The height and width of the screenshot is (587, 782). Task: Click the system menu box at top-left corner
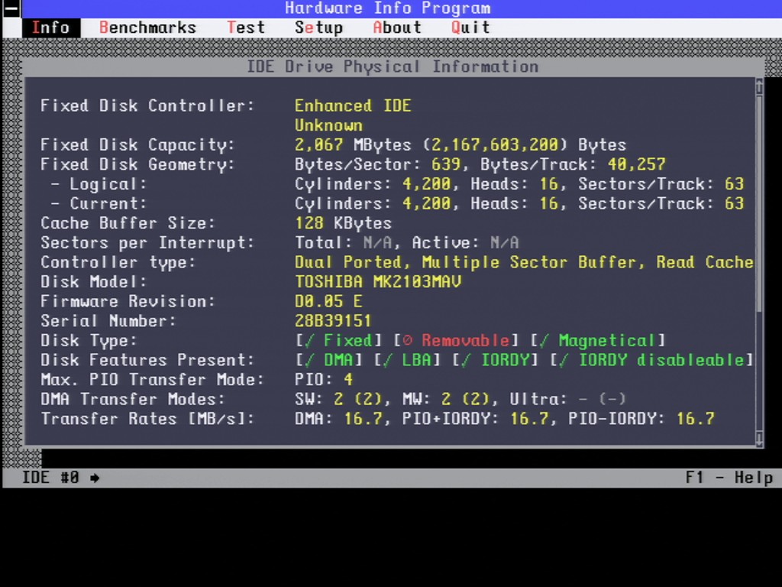coord(11,8)
